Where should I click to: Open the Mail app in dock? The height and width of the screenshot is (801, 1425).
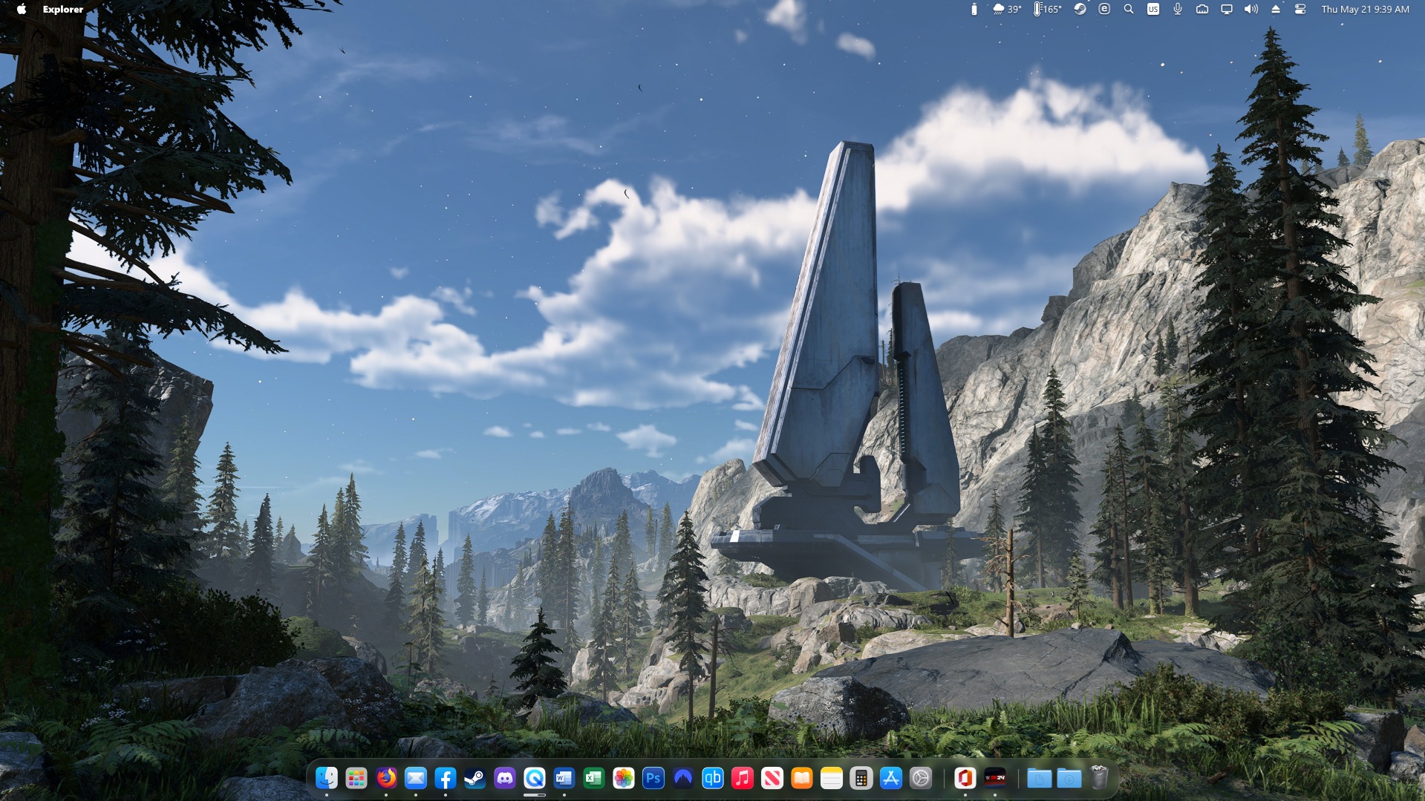(x=416, y=778)
